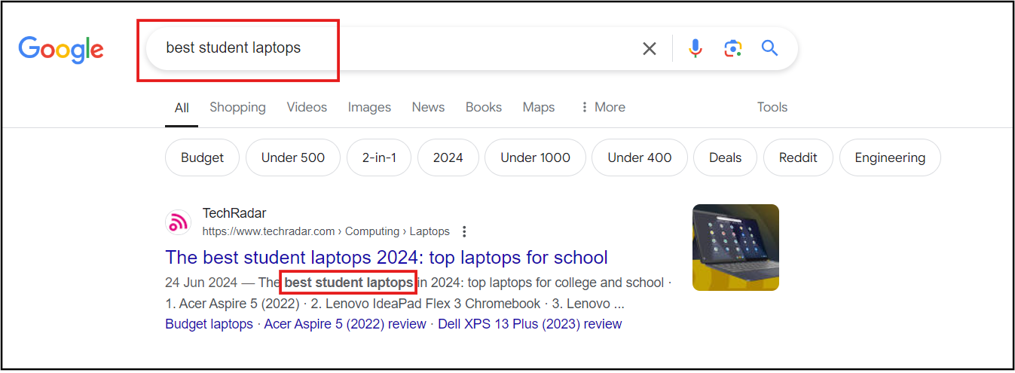Open the Dell XPS 13 Plus (2023) review sitelink
The height and width of the screenshot is (373, 1015).
tap(531, 324)
